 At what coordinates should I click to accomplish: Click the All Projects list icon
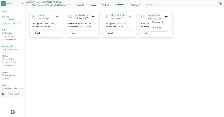3,20
